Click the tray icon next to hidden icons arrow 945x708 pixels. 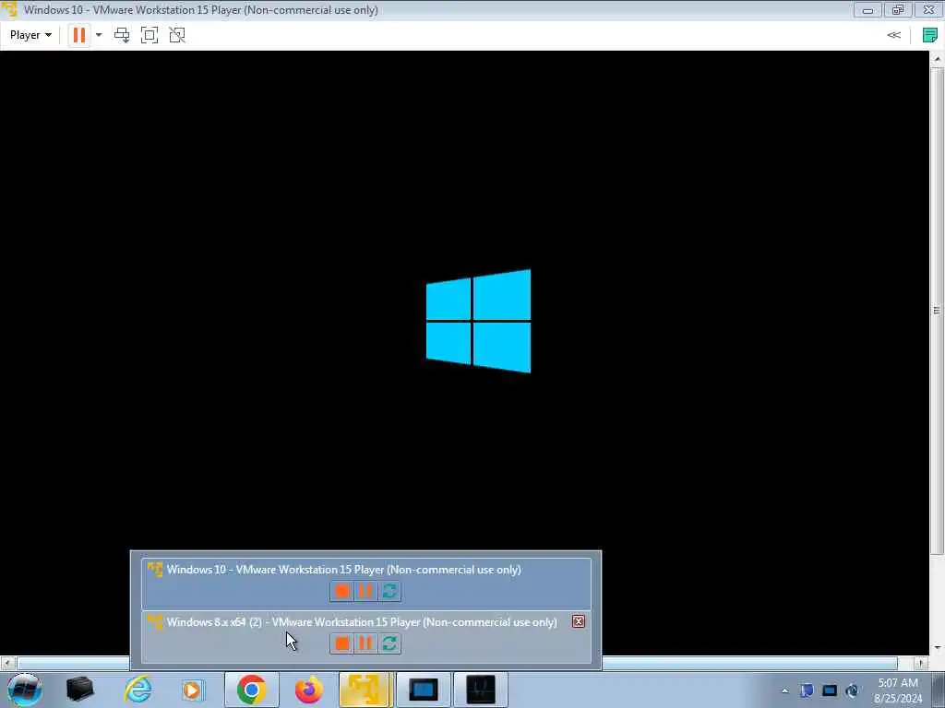tap(807, 690)
